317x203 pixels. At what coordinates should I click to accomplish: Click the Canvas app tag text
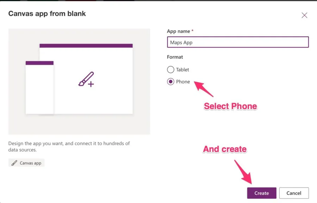click(31, 163)
